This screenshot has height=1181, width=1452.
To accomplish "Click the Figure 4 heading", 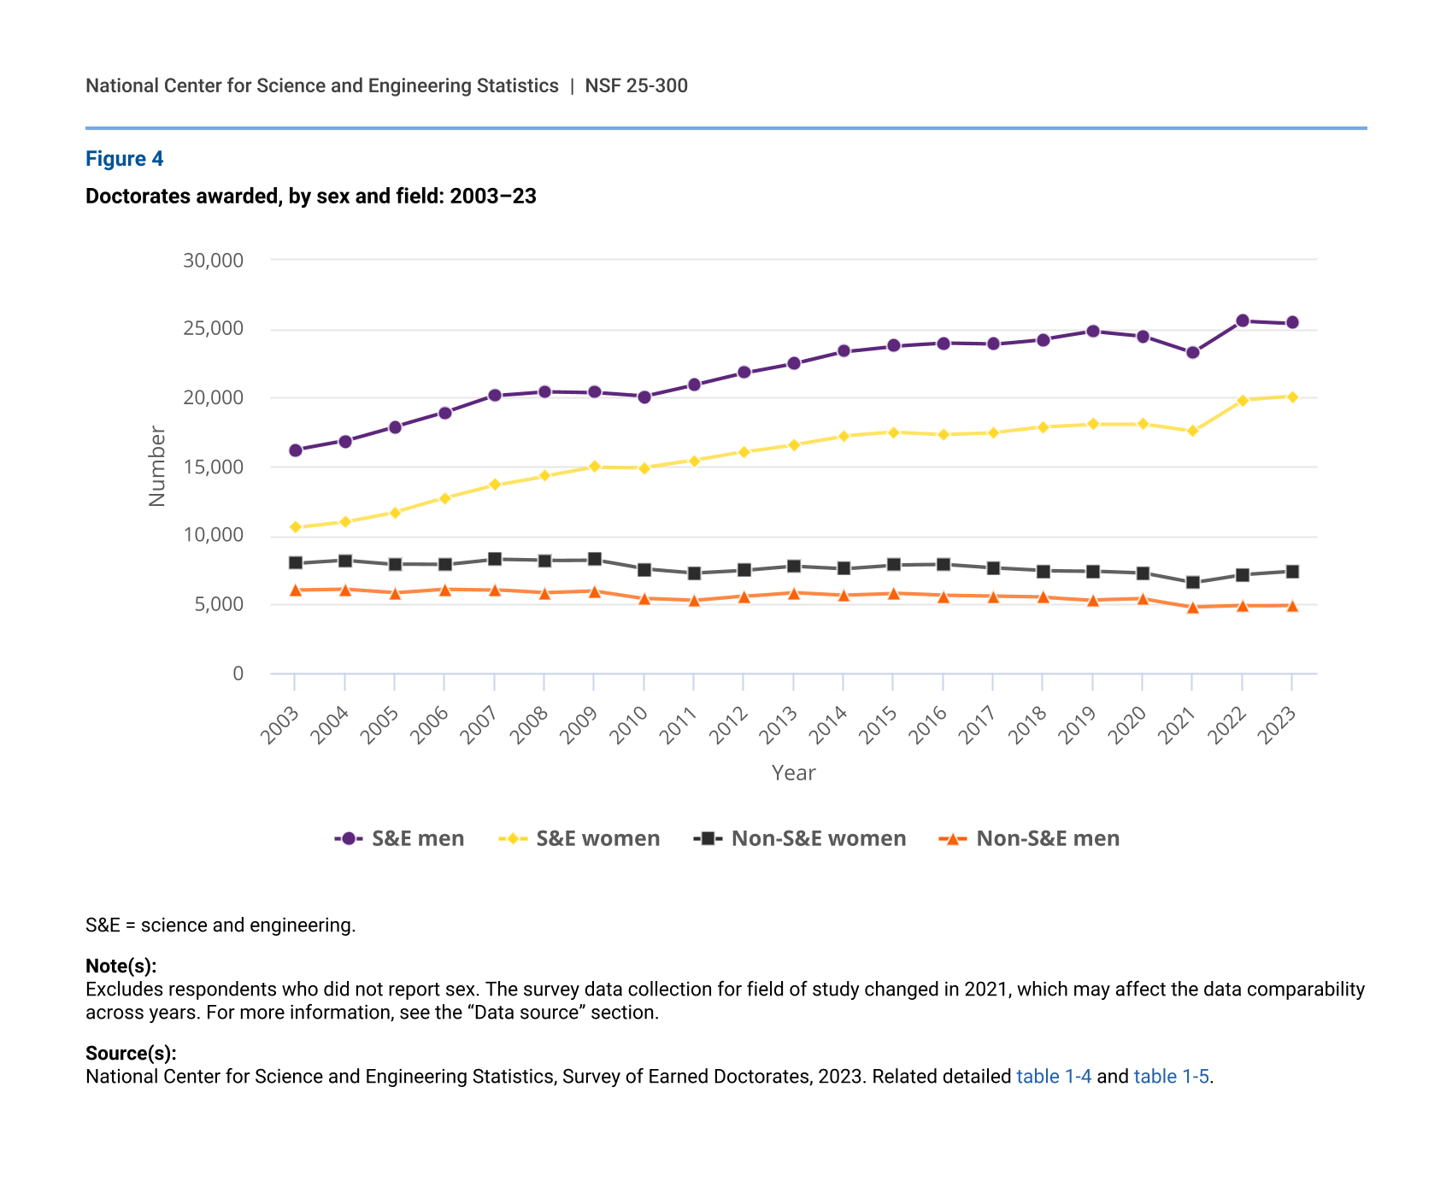I will point(124,159).
